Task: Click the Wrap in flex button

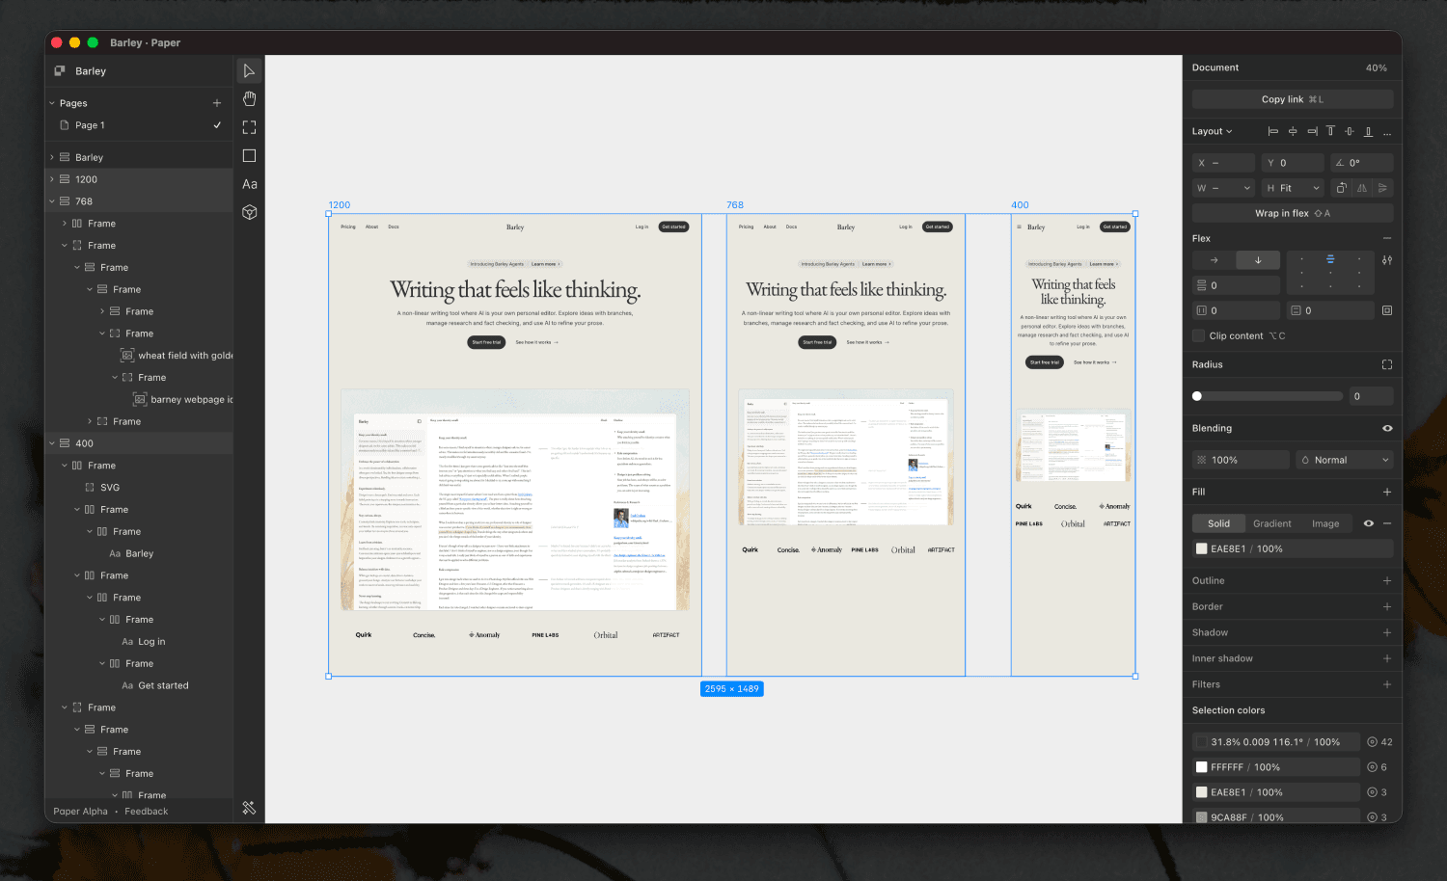Action: tap(1293, 213)
